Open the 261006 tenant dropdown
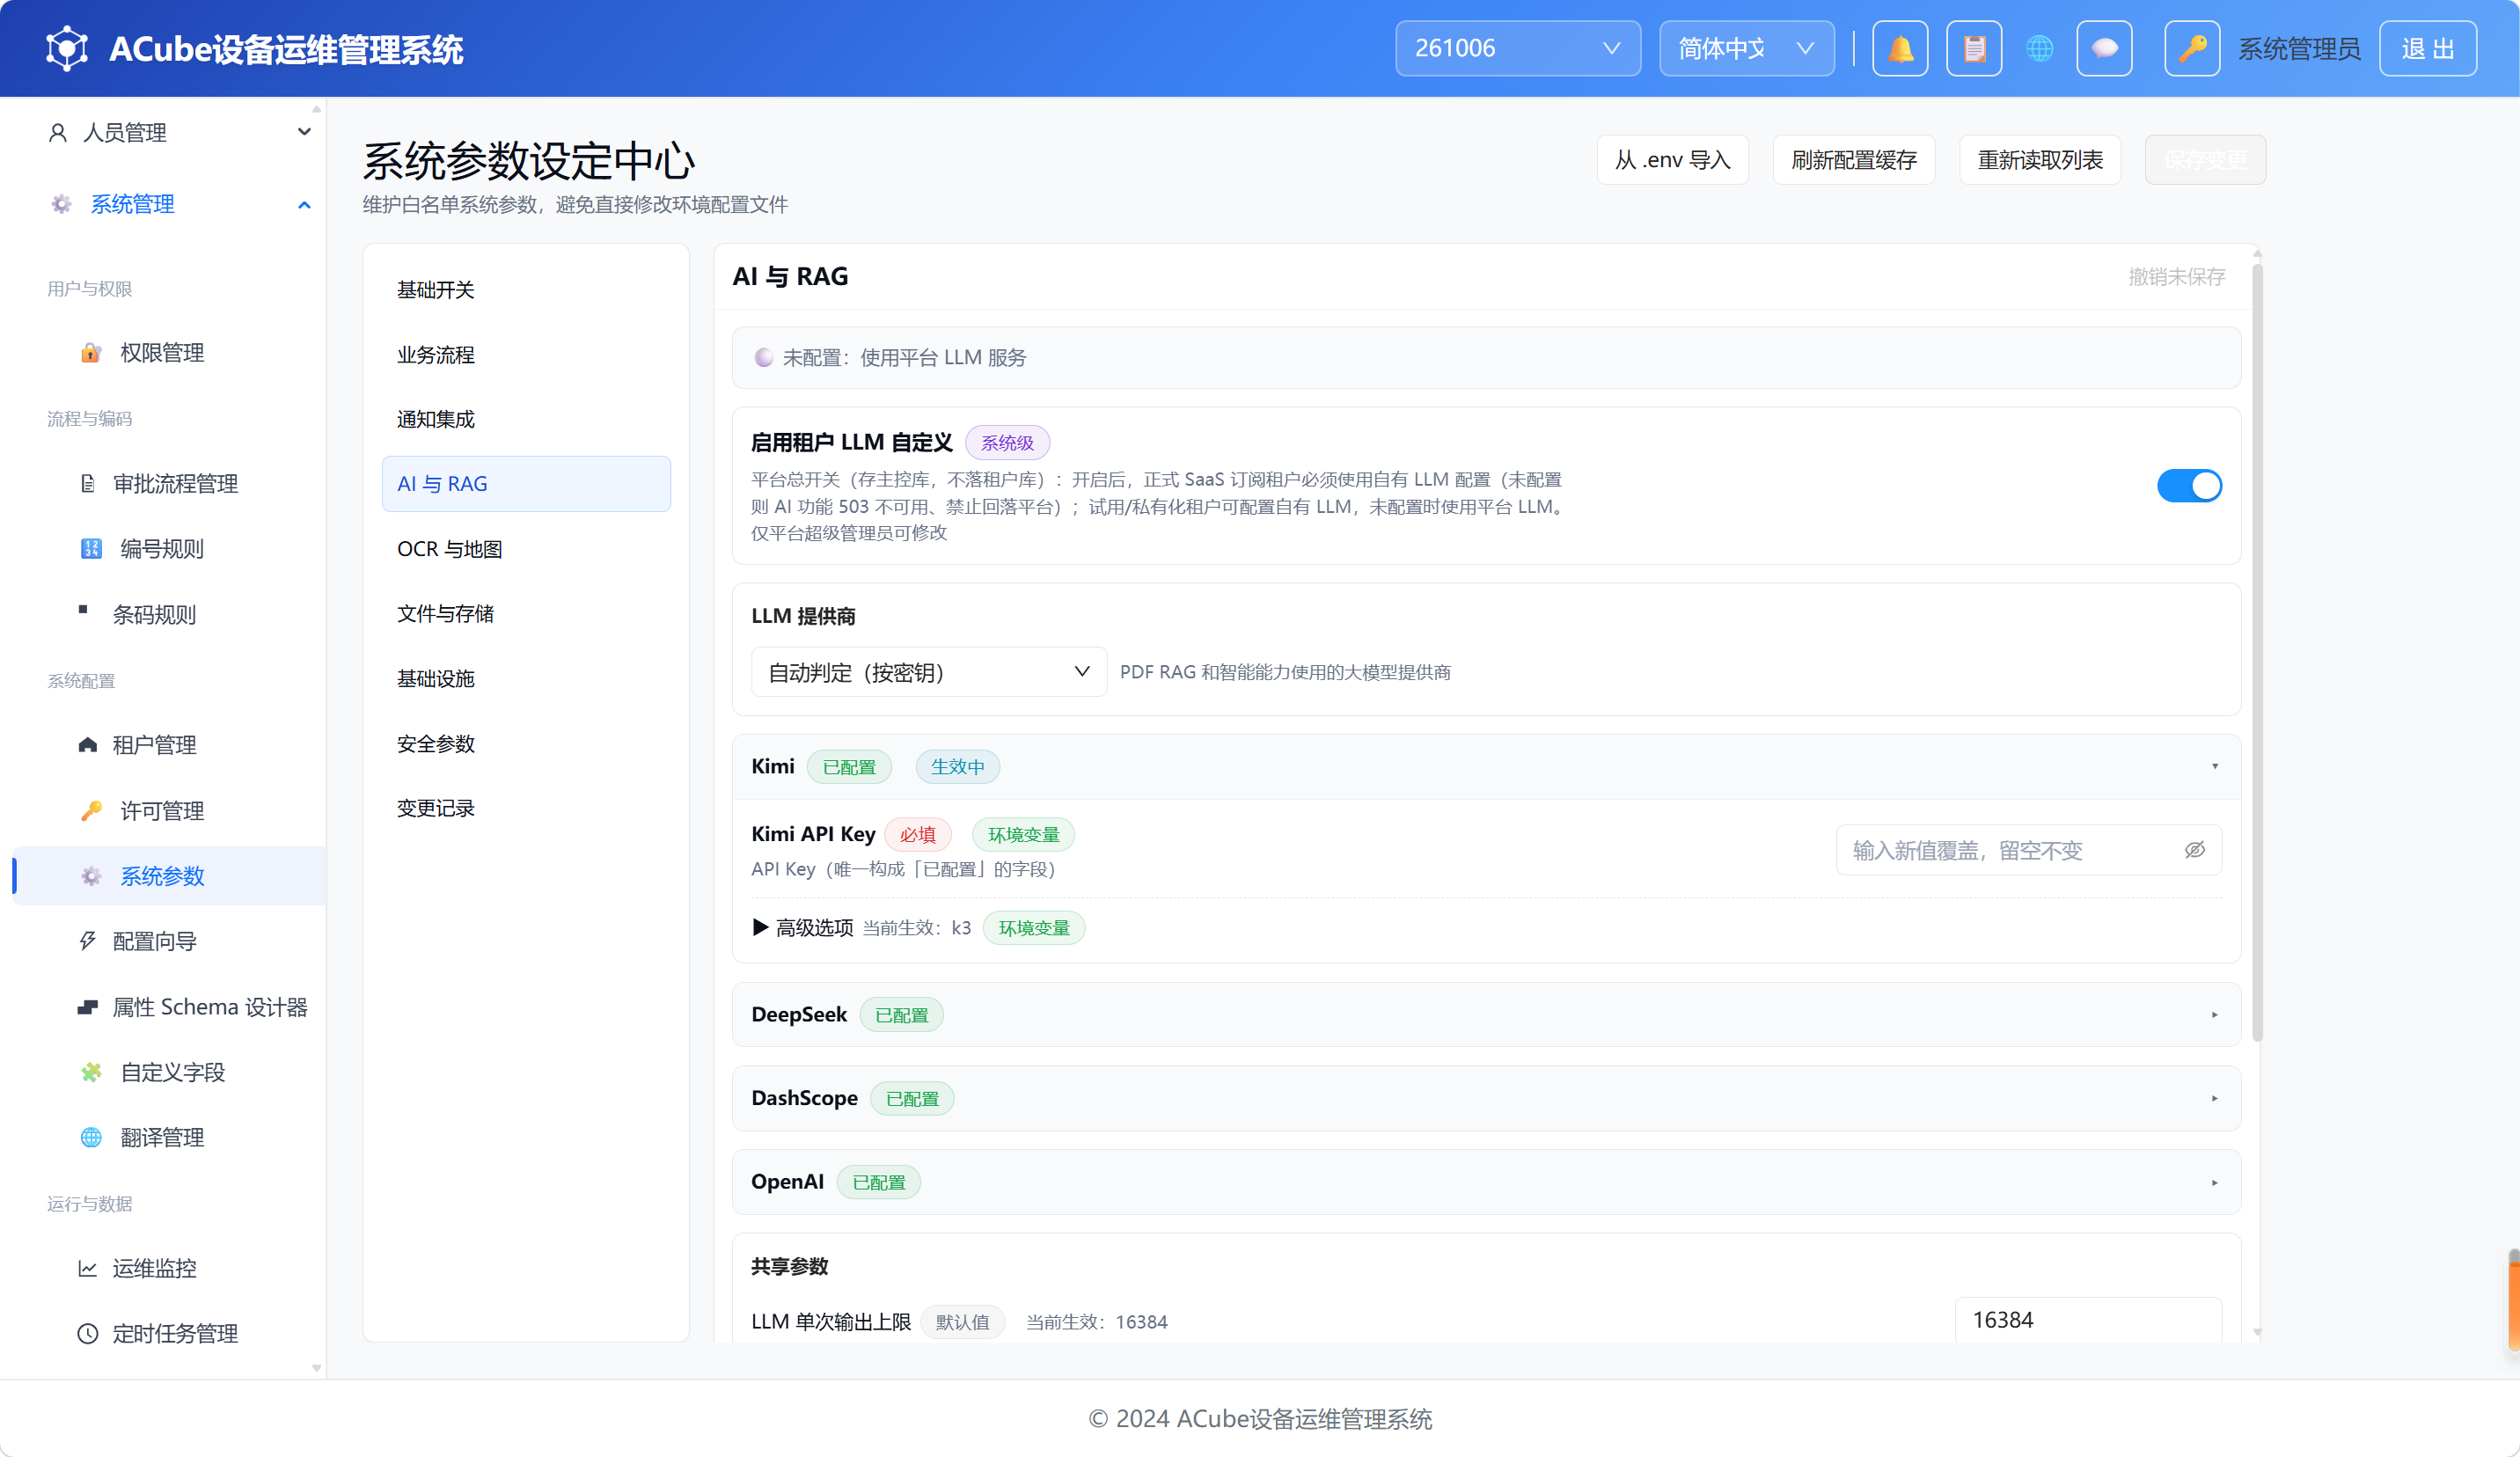 pos(1517,48)
